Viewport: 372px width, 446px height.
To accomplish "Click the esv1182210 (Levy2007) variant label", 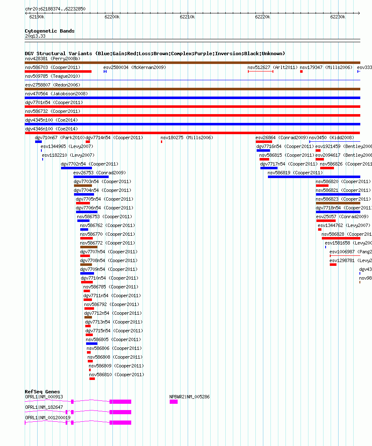I will coord(68,155).
